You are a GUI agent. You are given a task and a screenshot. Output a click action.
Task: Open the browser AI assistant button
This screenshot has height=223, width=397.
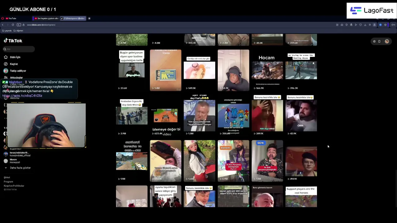click(x=393, y=25)
